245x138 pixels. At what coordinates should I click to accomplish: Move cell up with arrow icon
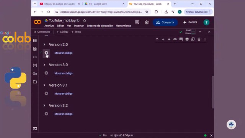[x=157, y=39]
